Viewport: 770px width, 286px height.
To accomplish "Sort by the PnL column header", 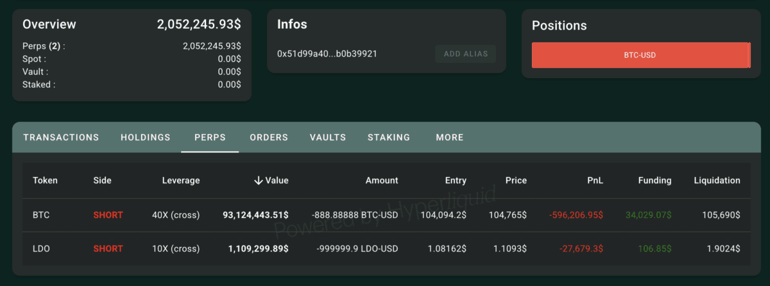I will click(596, 181).
